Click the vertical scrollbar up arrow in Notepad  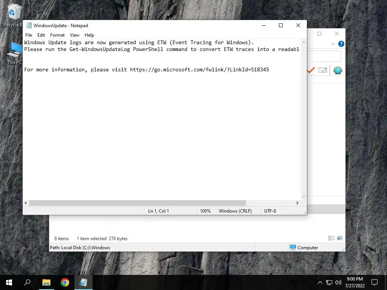pos(303,42)
